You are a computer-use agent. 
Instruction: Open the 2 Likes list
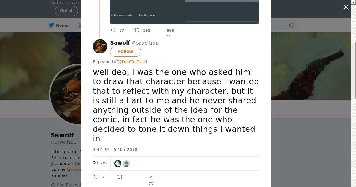(x=100, y=163)
